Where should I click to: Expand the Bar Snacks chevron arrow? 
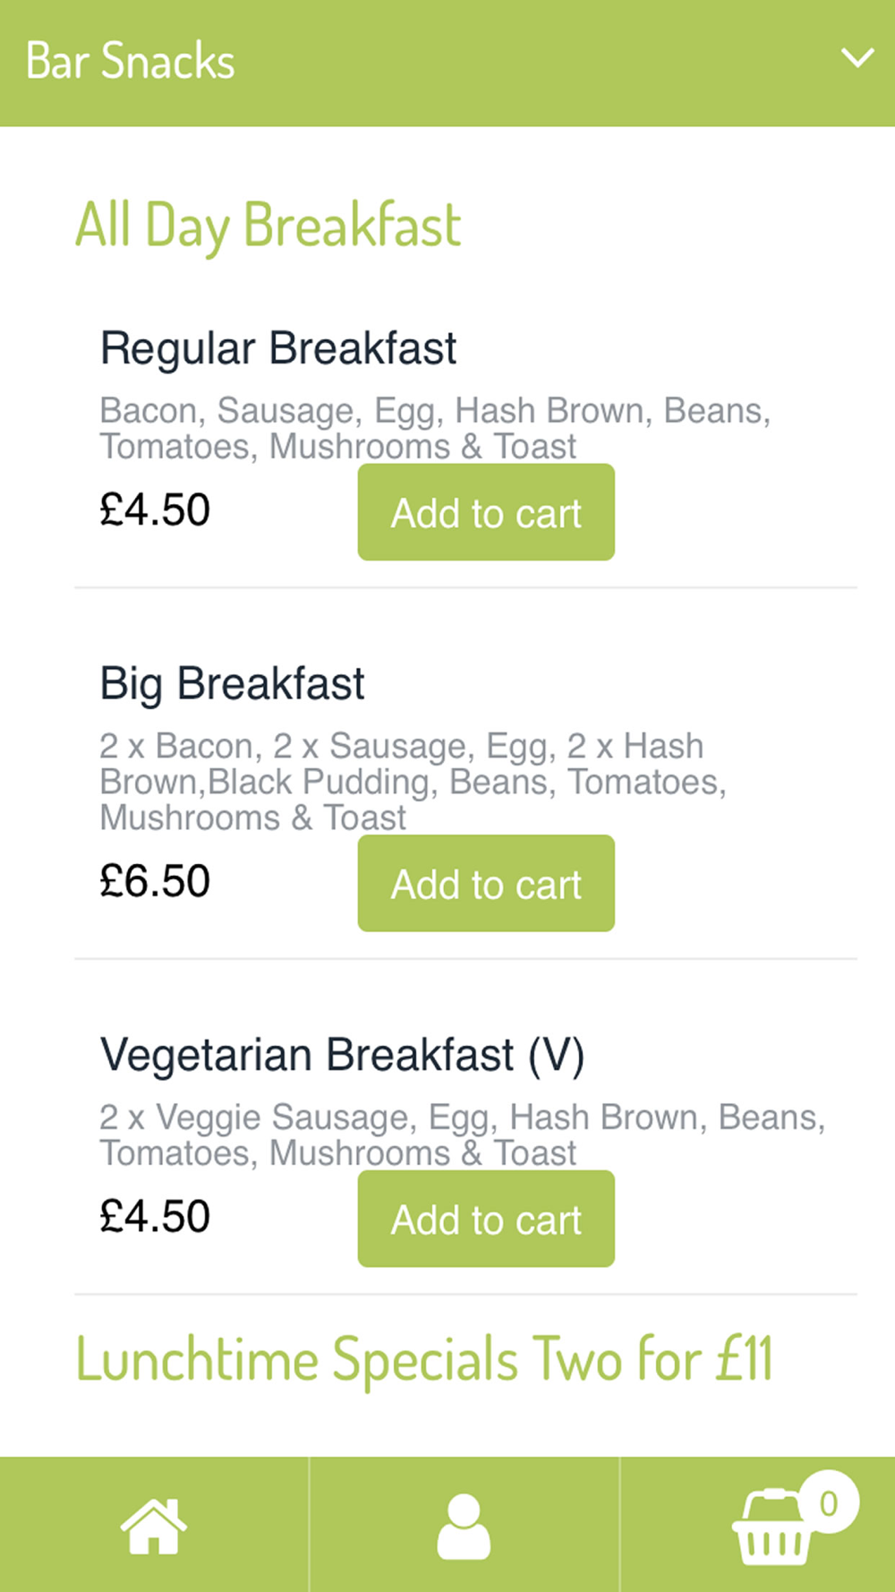pyautogui.click(x=857, y=59)
